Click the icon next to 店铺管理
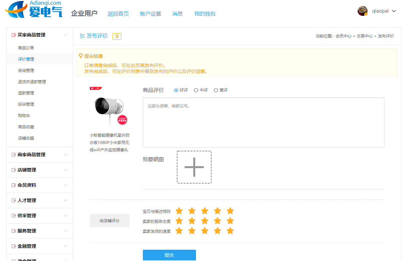The height and width of the screenshot is (261, 414). click(14, 170)
